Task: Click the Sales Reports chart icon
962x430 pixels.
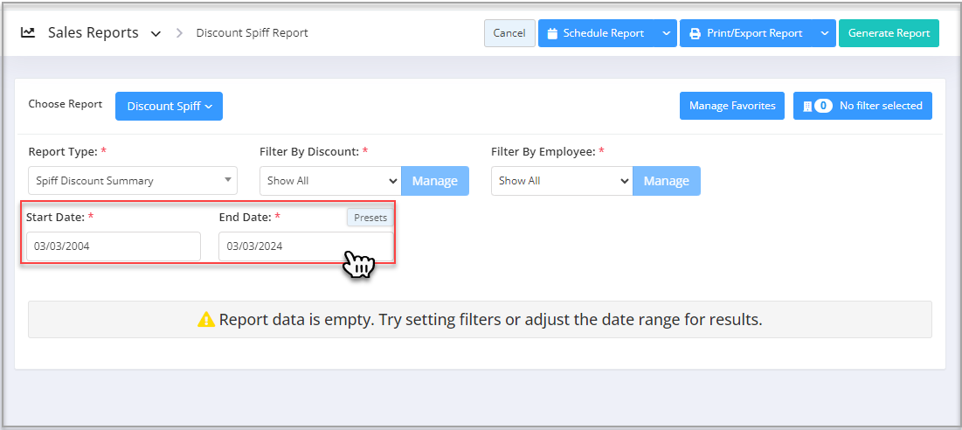Action: tap(28, 32)
